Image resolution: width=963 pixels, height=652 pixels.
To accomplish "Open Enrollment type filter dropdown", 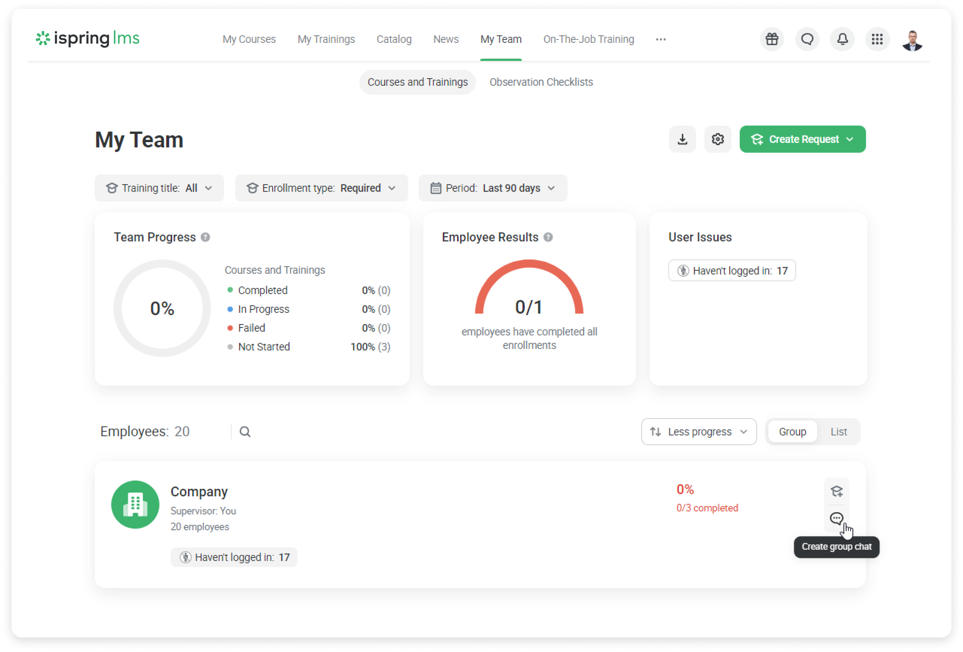I will point(321,188).
